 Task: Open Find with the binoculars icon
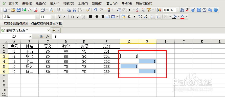click(x=182, y=10)
